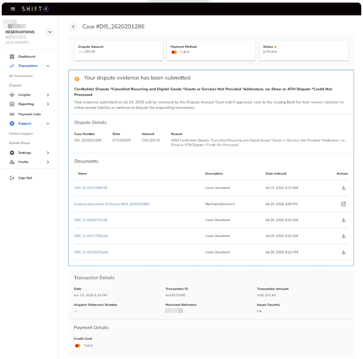Click the Mastercard icon under Credit Card
The width and height of the screenshot is (363, 359).
(78, 346)
